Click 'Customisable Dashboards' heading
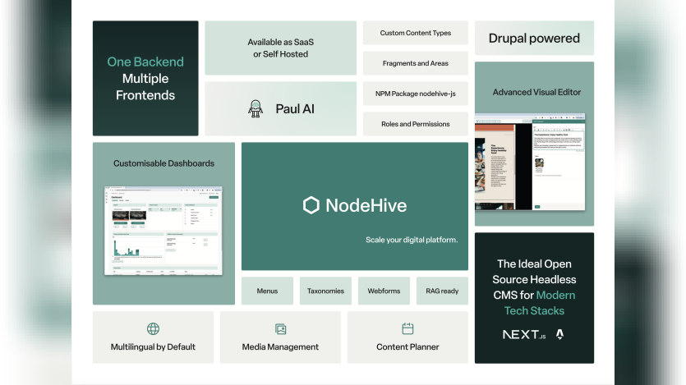This screenshot has width=686, height=385. click(164, 163)
